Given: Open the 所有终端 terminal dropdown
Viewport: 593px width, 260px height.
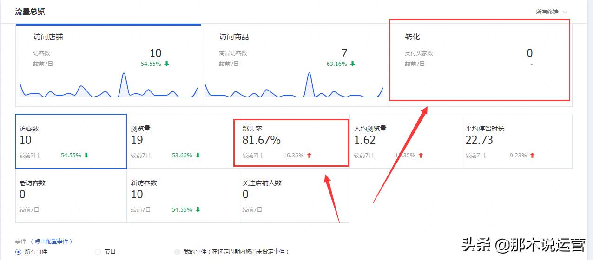Looking at the screenshot, I should [x=551, y=12].
